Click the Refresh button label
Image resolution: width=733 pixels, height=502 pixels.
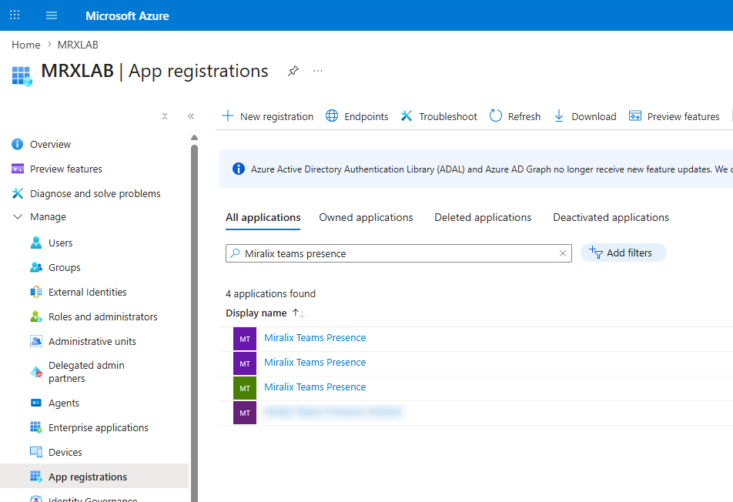click(524, 117)
